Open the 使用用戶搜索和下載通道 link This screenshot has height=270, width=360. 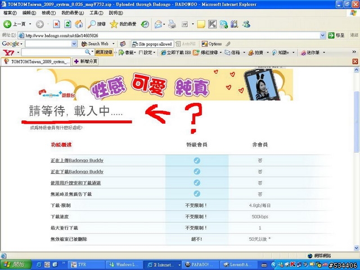click(75, 183)
